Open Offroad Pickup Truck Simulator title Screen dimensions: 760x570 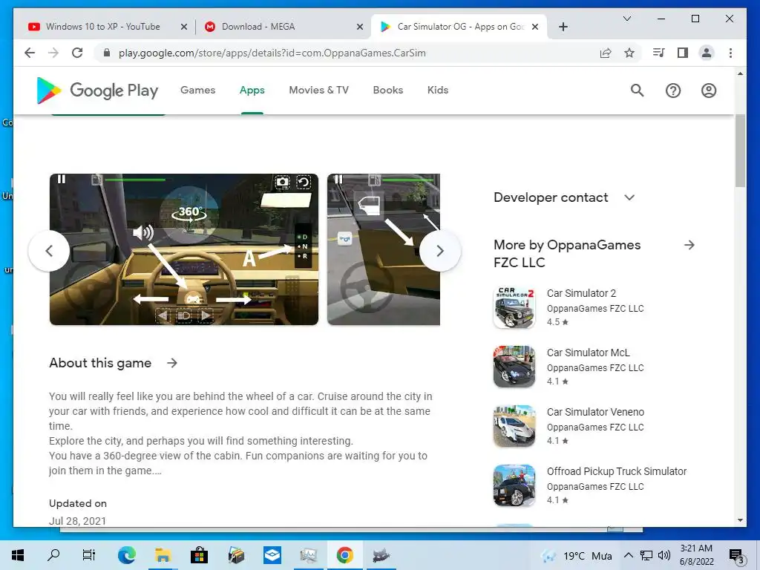617,471
